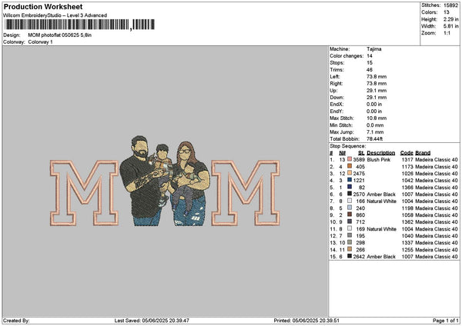The width and height of the screenshot is (462, 326).
Task: Click the Amber Black swatch in stop 15
Action: pos(350,256)
